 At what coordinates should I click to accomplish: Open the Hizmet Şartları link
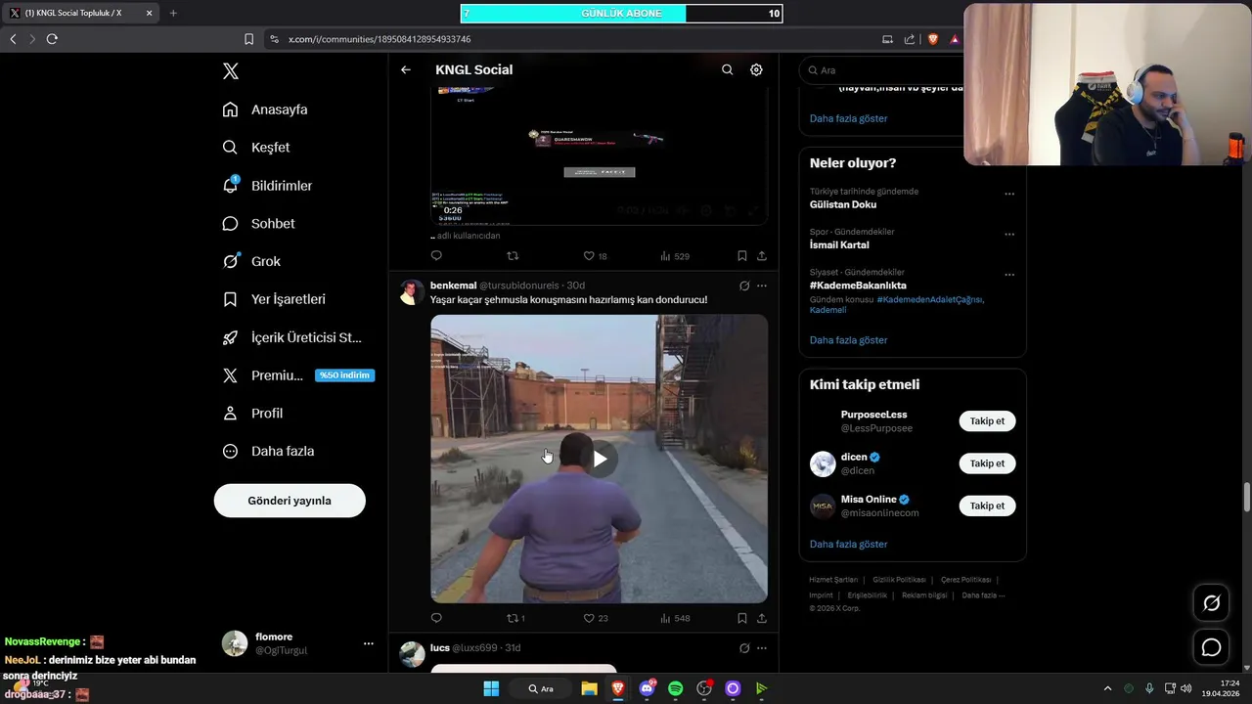[833, 580]
